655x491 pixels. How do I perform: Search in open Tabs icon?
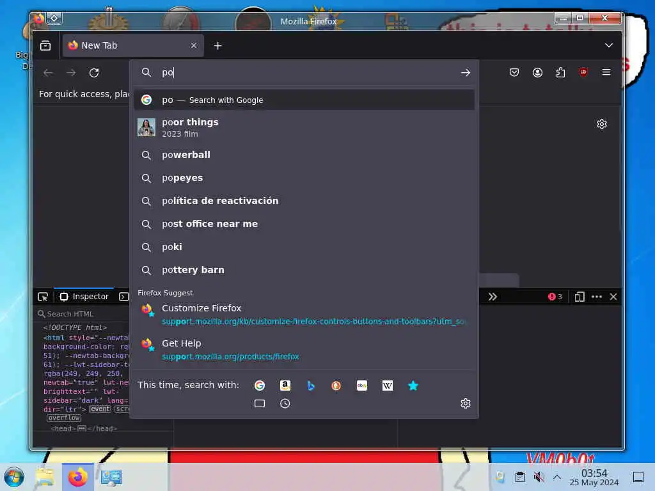pyautogui.click(x=260, y=403)
